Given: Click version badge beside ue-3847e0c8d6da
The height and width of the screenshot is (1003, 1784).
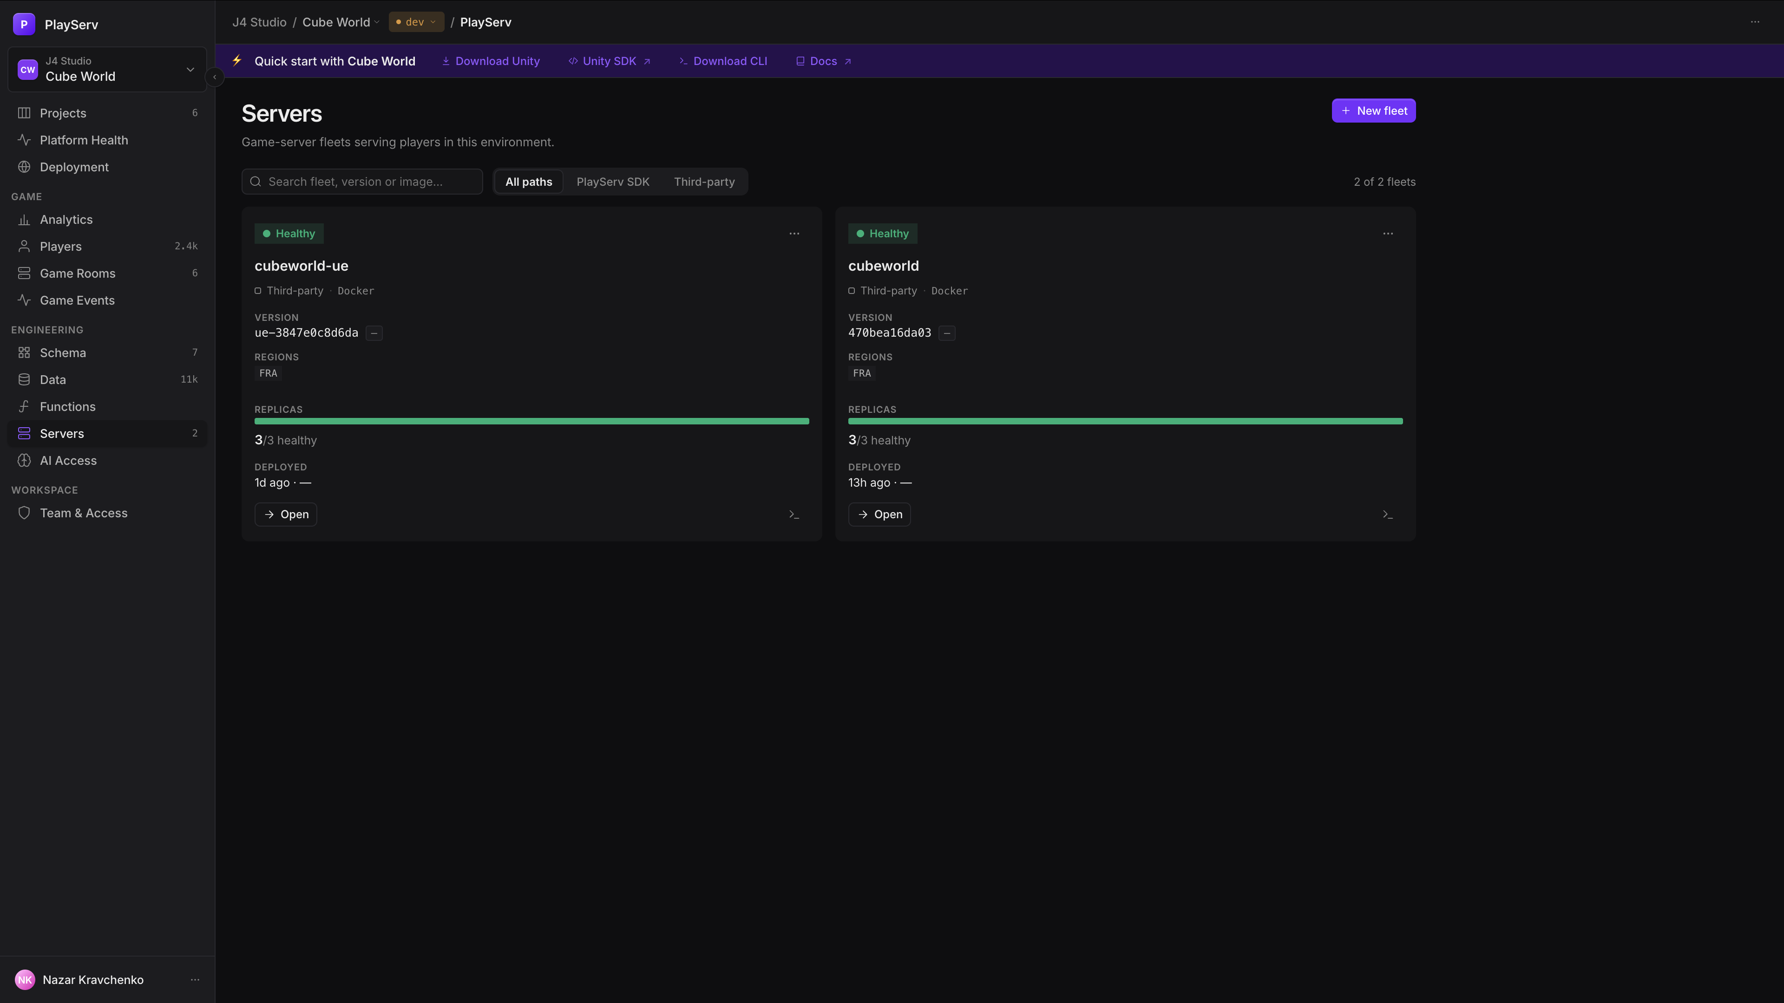Looking at the screenshot, I should point(374,333).
